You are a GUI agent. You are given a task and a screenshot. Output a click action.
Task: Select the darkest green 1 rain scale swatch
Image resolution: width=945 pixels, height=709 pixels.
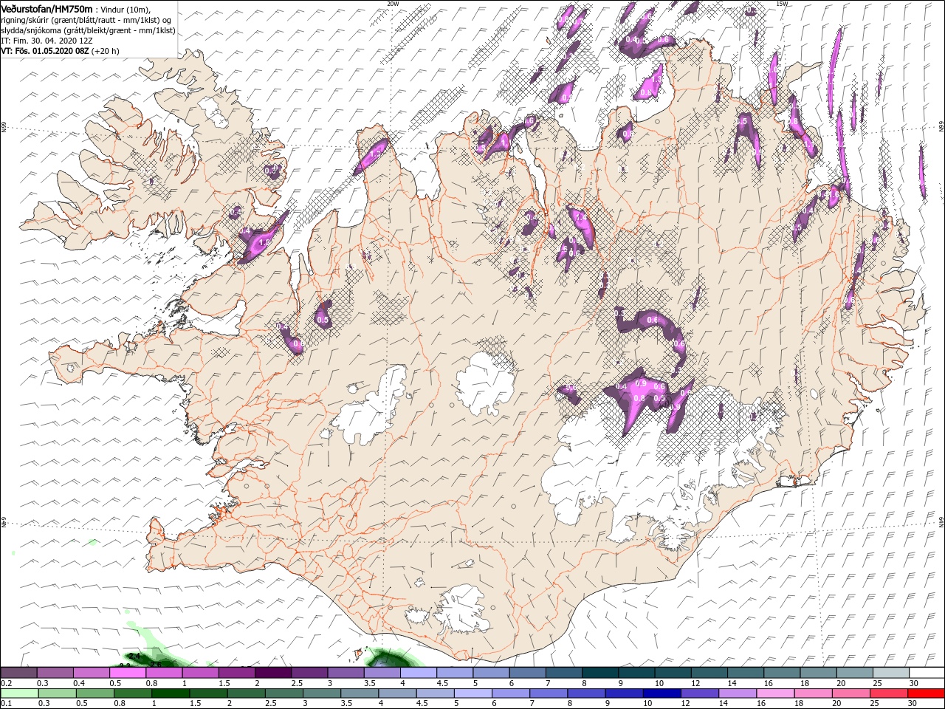[170, 693]
